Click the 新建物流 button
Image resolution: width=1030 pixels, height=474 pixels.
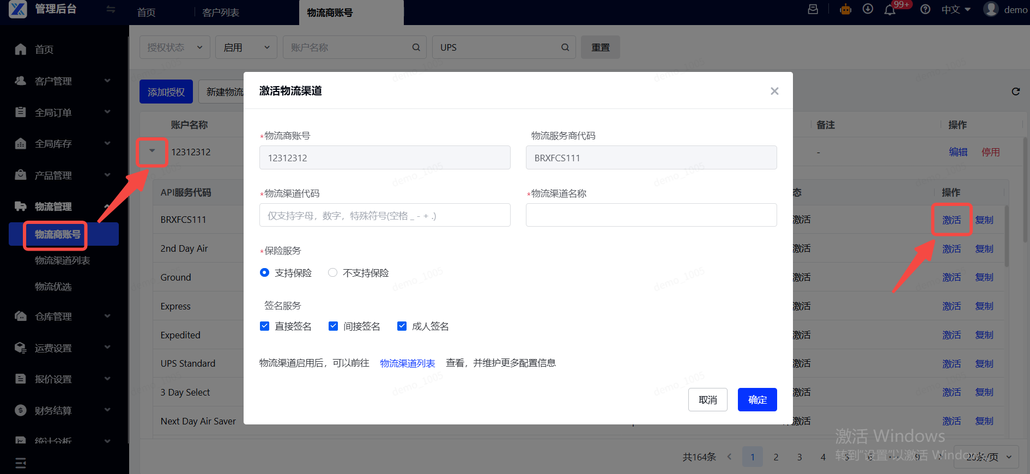222,92
